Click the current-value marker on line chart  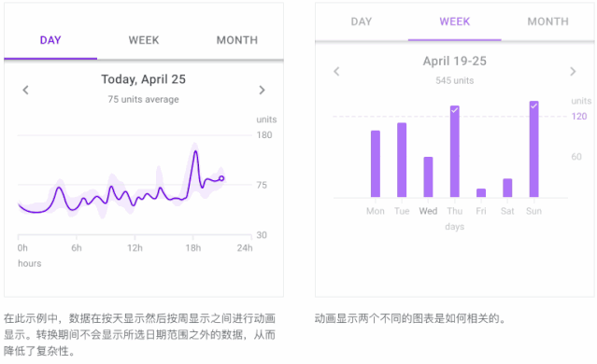coord(221,178)
